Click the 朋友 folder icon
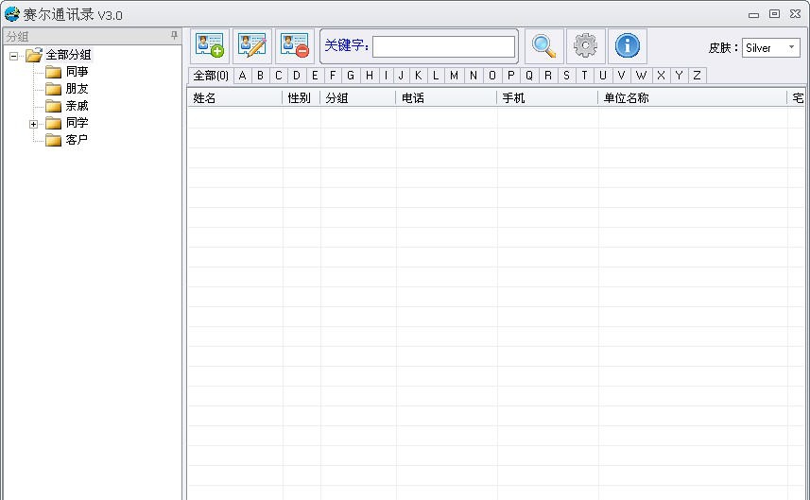 tap(53, 89)
